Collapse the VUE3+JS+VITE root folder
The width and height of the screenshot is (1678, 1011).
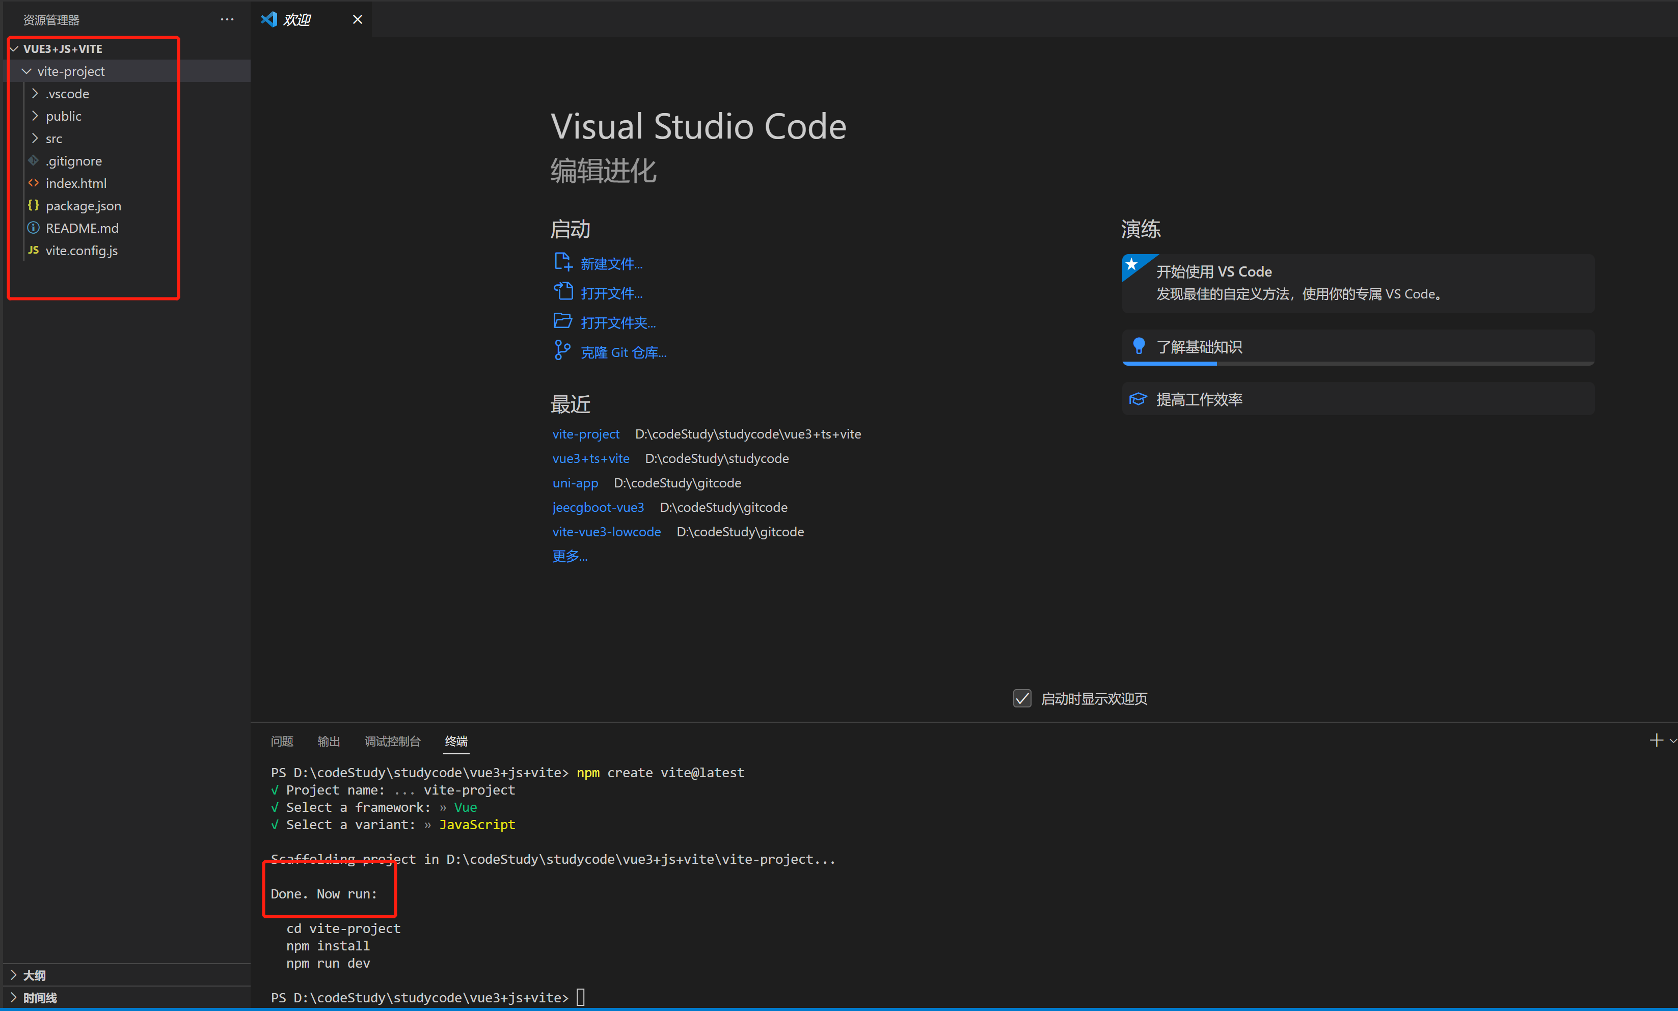point(14,49)
